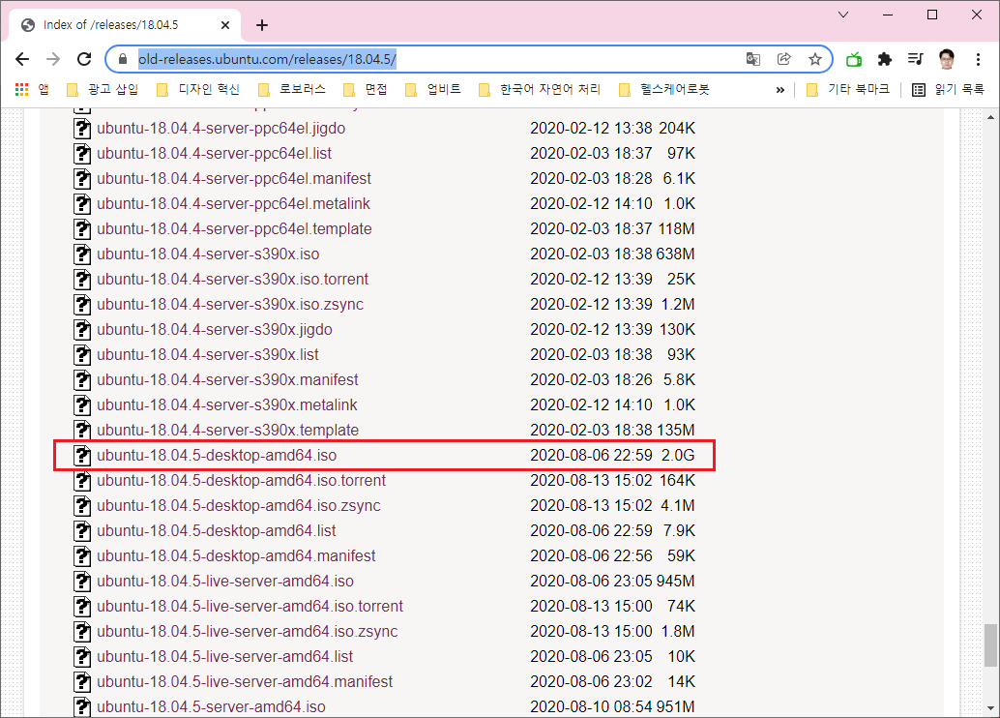Open ubuntu-18.04.4-server-ppc64el.manifest link

234,179
